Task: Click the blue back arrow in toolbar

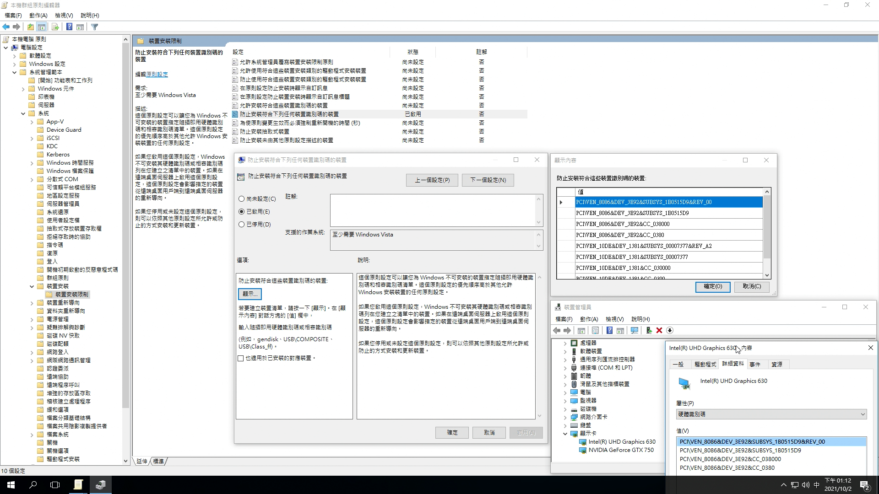Action: [6, 27]
